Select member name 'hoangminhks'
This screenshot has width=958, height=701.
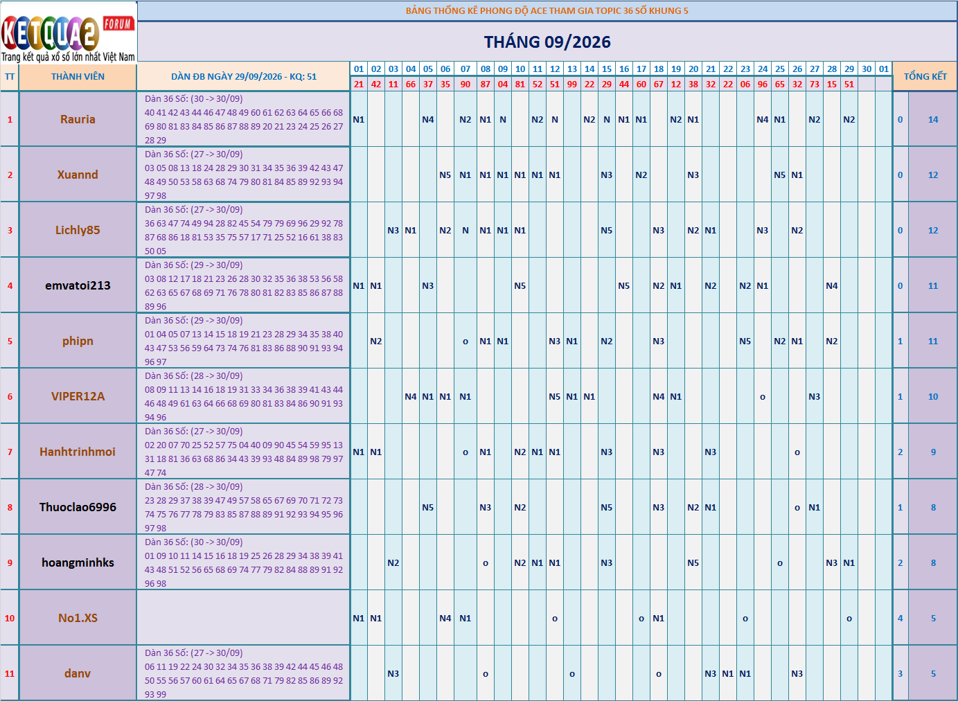[78, 562]
